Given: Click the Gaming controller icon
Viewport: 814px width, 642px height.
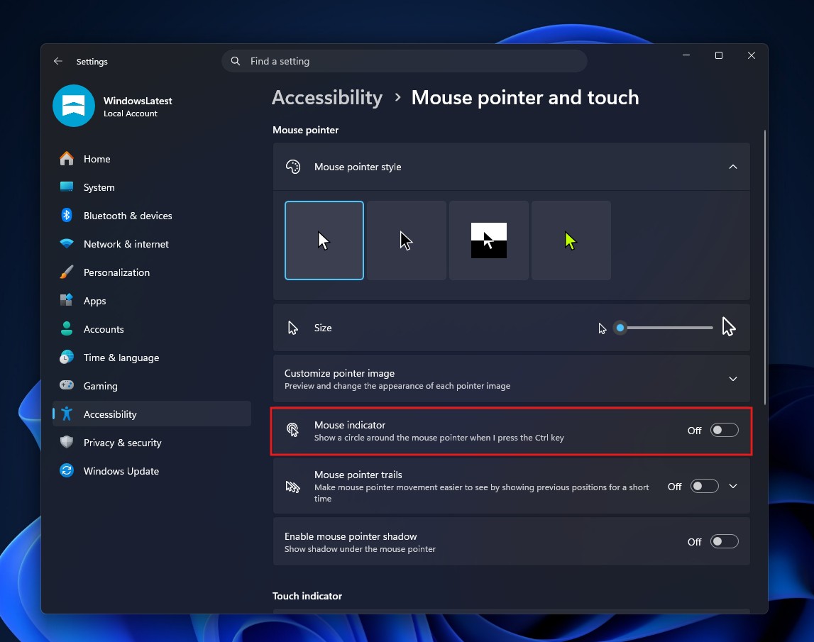Looking at the screenshot, I should (x=67, y=386).
